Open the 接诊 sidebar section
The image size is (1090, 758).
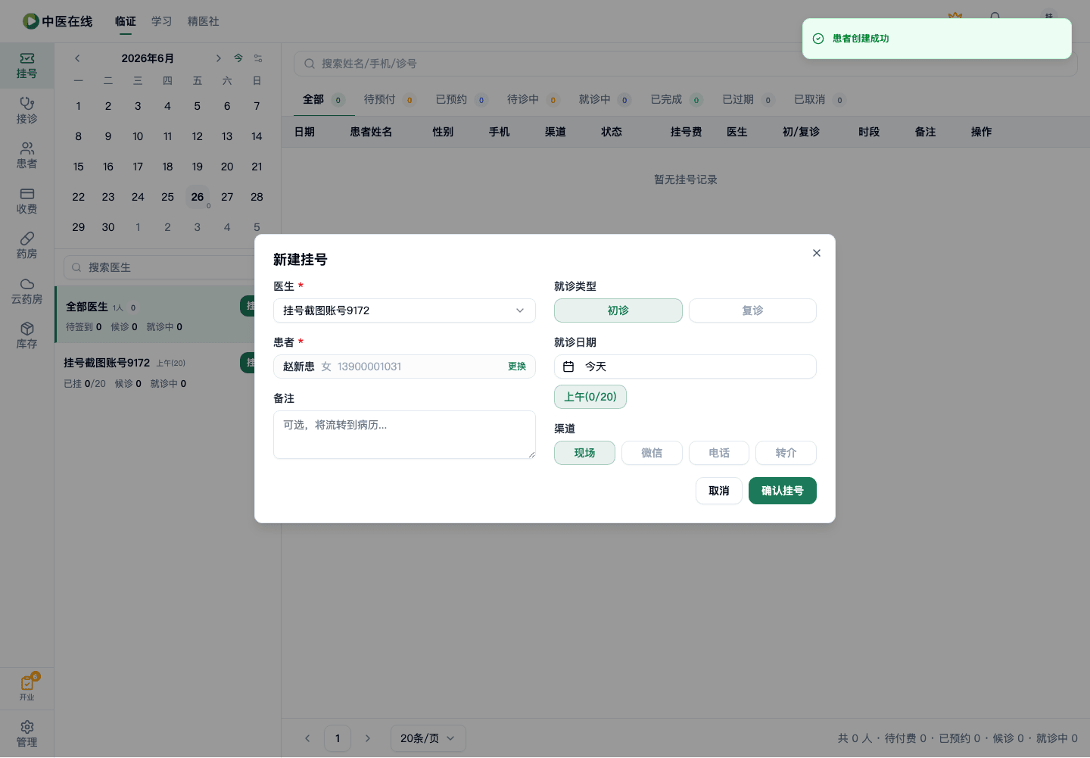tap(26, 111)
